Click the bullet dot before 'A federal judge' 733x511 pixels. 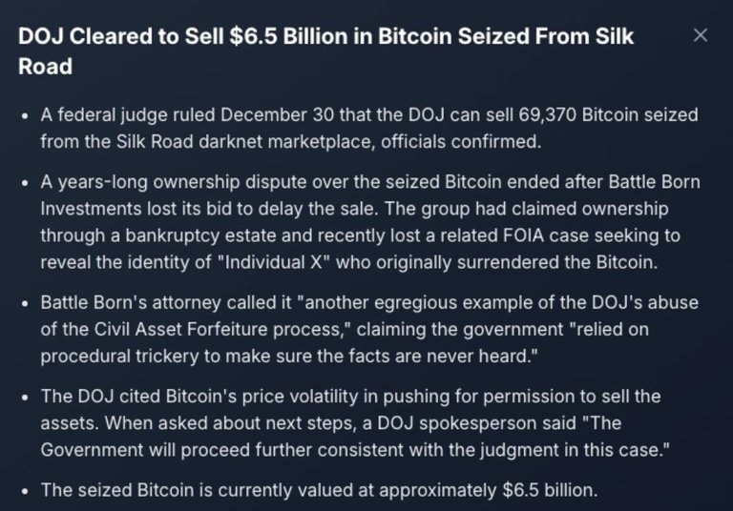pyautogui.click(x=25, y=116)
